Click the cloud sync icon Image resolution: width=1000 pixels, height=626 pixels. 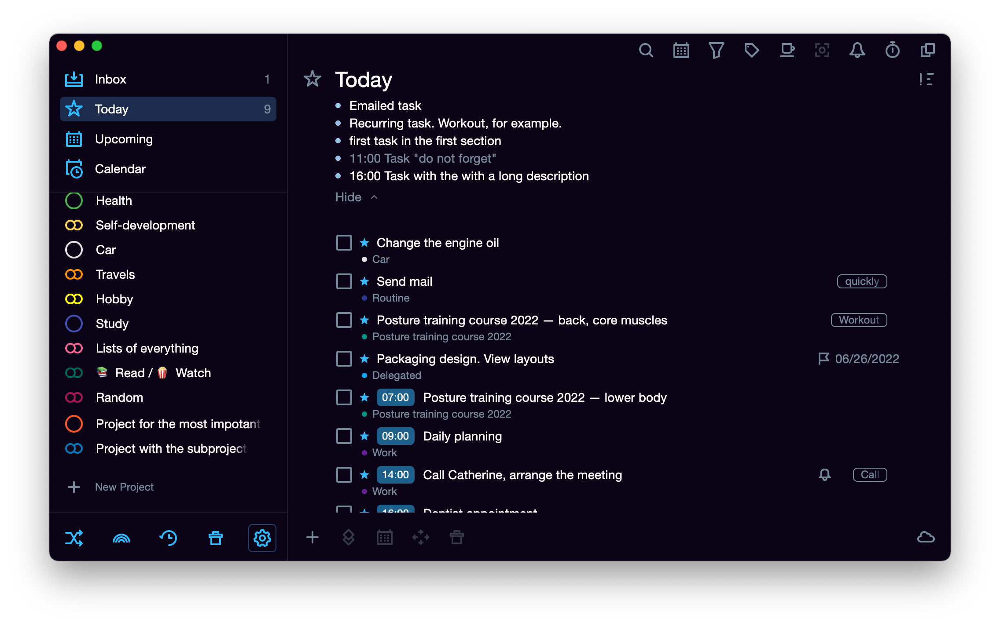click(x=926, y=537)
